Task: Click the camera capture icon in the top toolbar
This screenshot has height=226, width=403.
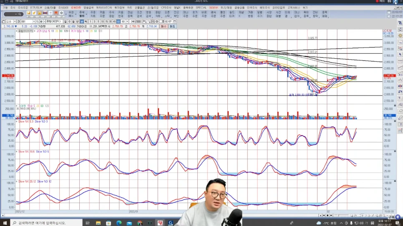Action: (45, 13)
